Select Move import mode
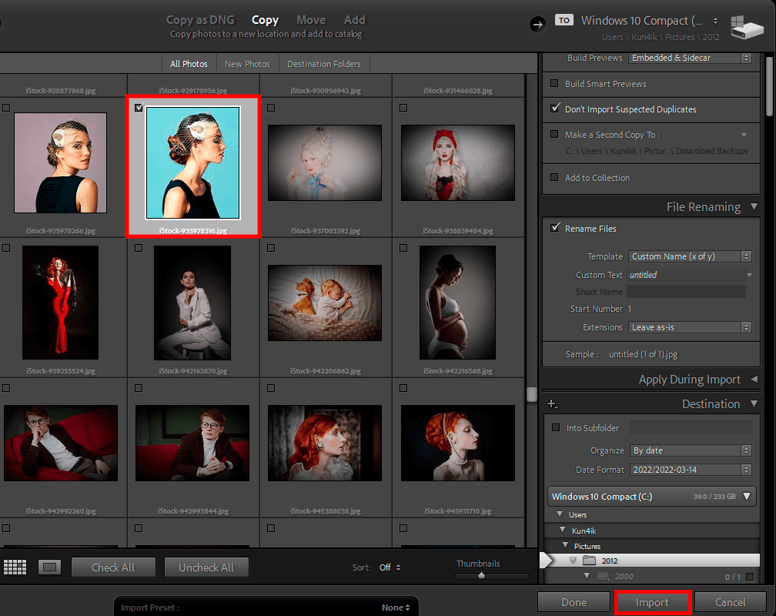776x616 pixels. coord(311,20)
